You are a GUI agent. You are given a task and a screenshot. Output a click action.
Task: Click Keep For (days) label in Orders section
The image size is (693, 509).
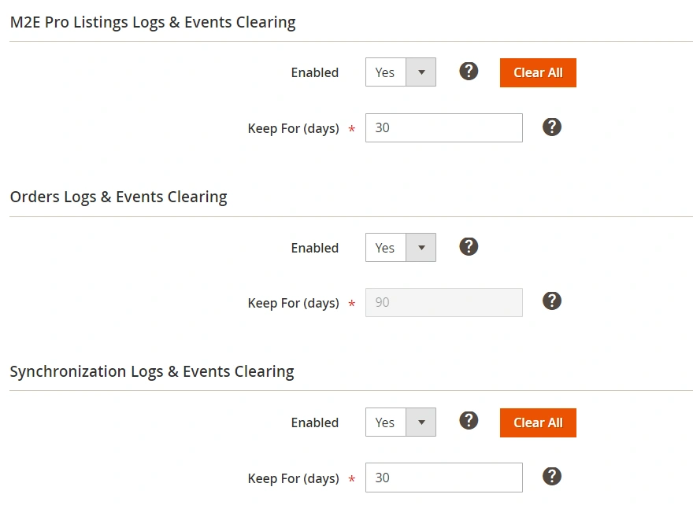tap(293, 303)
